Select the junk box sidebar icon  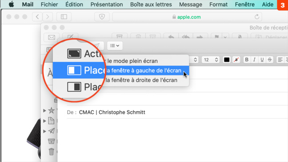coord(52,141)
